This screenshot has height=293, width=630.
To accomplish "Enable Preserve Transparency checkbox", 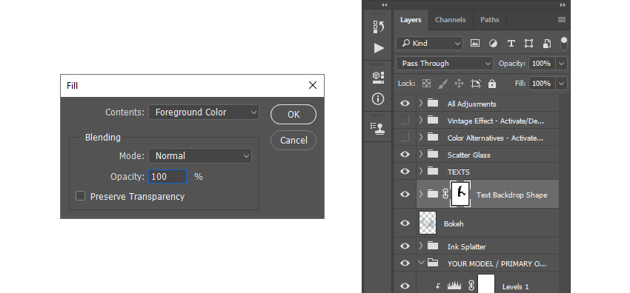I will 80,196.
